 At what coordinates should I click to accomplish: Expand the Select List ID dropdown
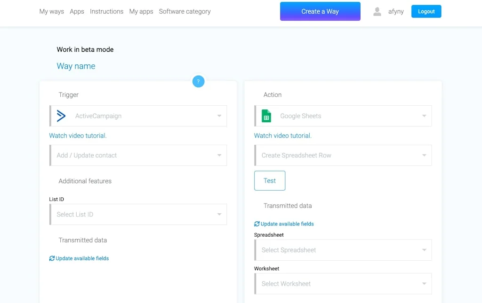[x=219, y=215]
